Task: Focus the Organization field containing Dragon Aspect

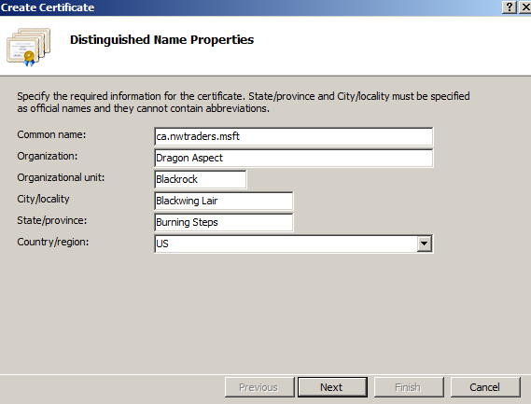Action: [294, 158]
